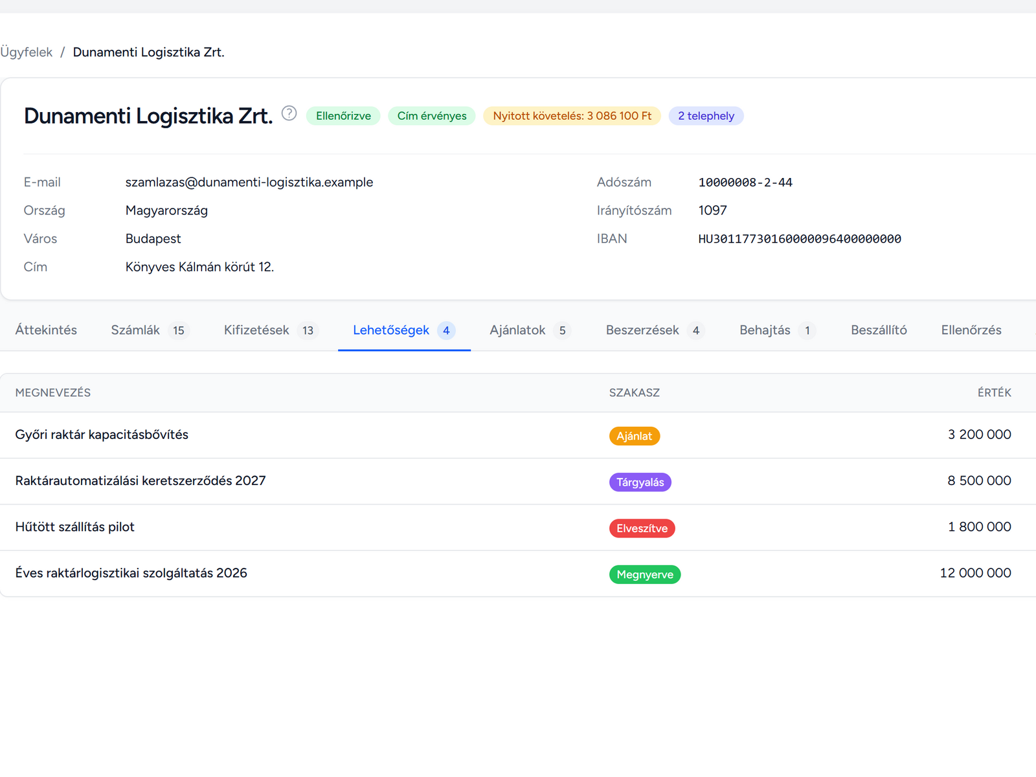The height and width of the screenshot is (777, 1036).
Task: Open Raktárautomatizálási keretszerződés 2027 row
Action: [x=518, y=481]
